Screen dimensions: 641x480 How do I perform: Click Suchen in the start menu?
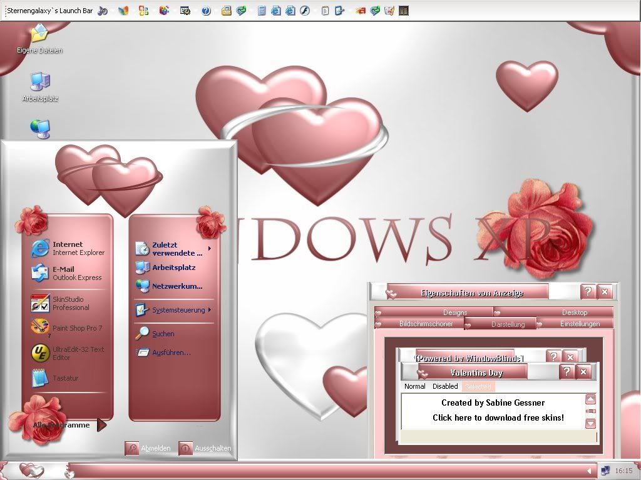(x=155, y=334)
